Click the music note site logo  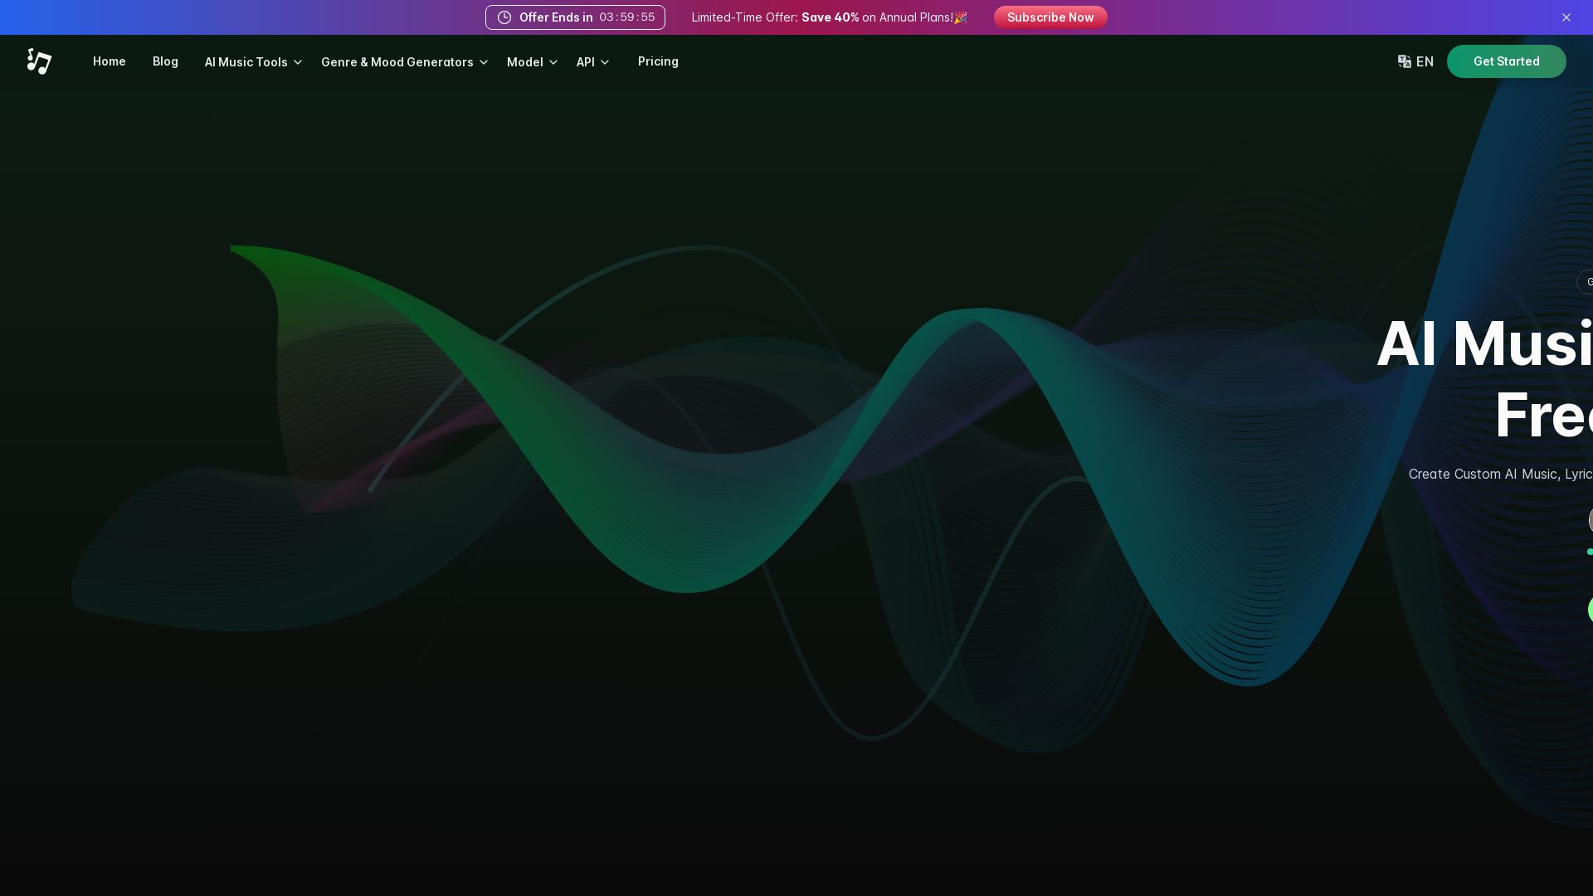[39, 61]
